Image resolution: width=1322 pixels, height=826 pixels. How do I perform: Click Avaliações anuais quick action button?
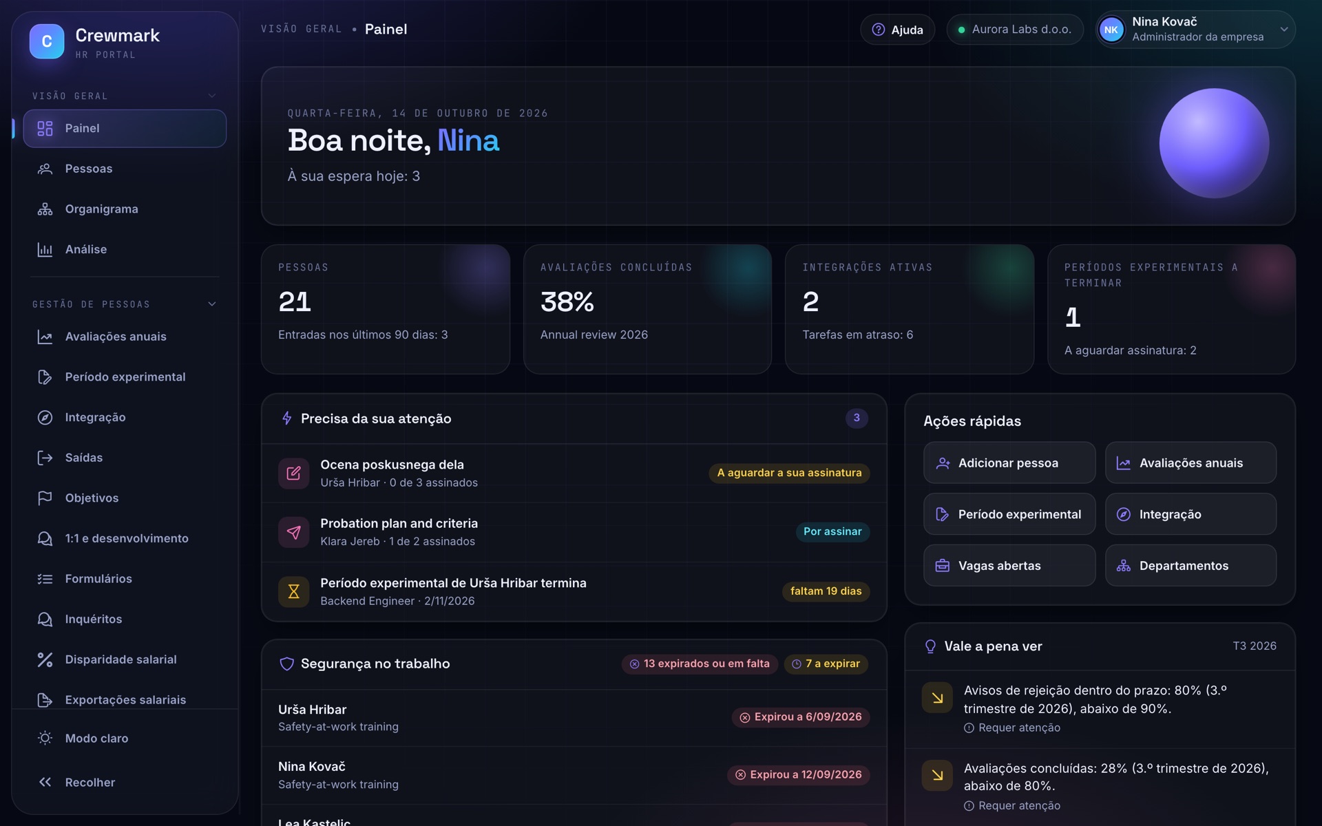pos(1190,463)
